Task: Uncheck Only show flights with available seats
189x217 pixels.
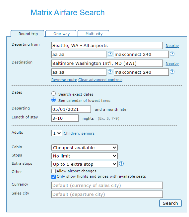Action: 54,177
